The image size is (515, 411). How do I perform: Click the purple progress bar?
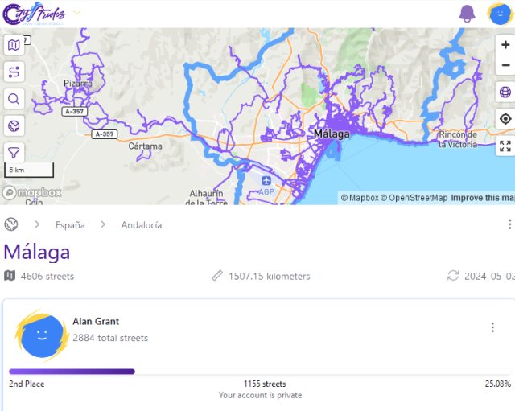pyautogui.click(x=72, y=372)
